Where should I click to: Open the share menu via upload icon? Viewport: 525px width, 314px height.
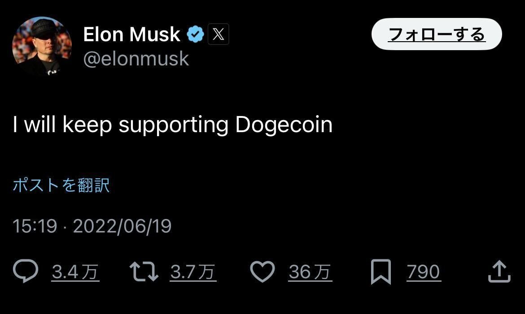pyautogui.click(x=499, y=272)
